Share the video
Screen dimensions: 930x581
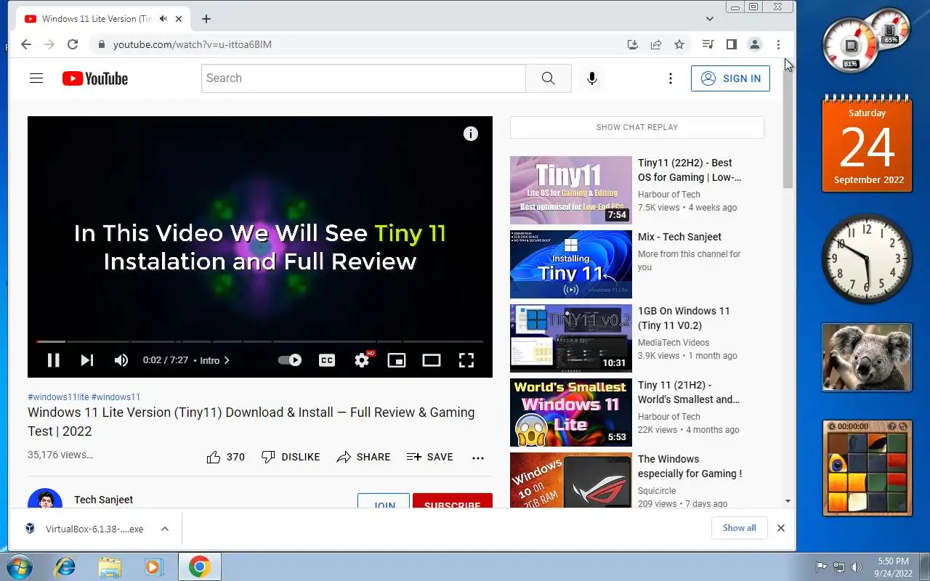click(x=364, y=458)
